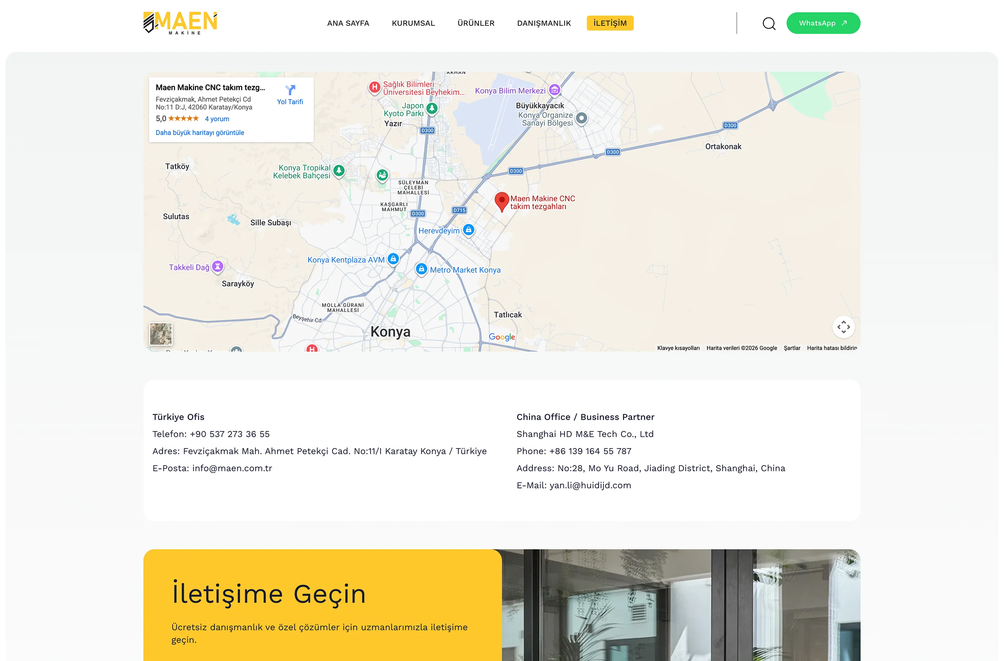
Task: Click the Metro Market Konya marker icon
Action: coord(421,269)
